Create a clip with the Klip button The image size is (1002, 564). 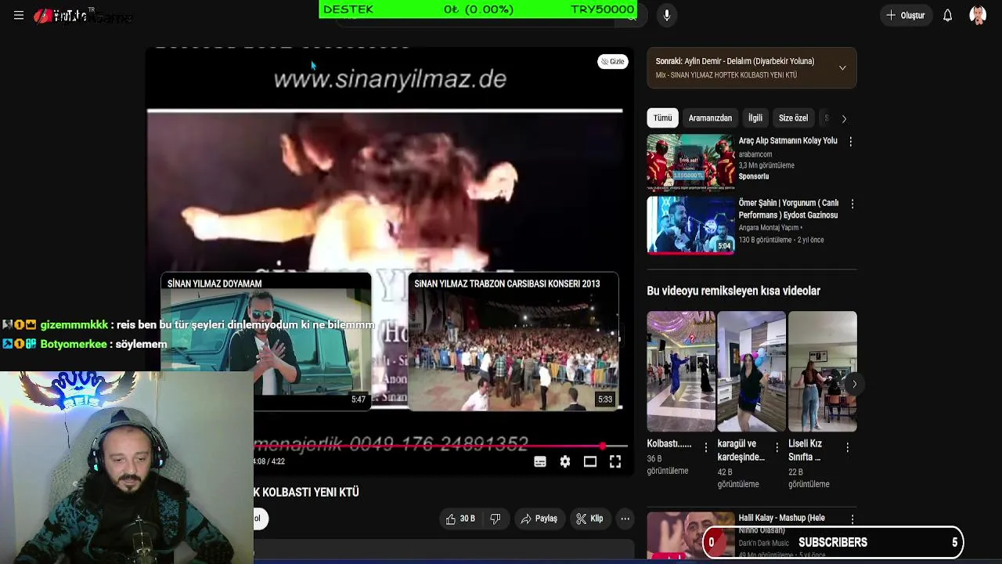tap(589, 519)
